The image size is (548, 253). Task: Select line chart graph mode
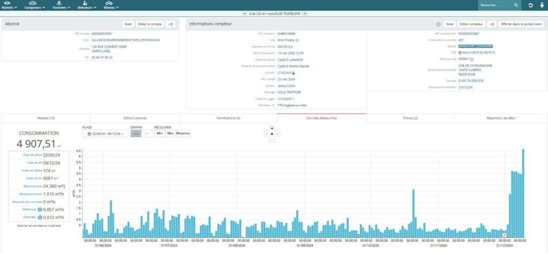point(147,134)
